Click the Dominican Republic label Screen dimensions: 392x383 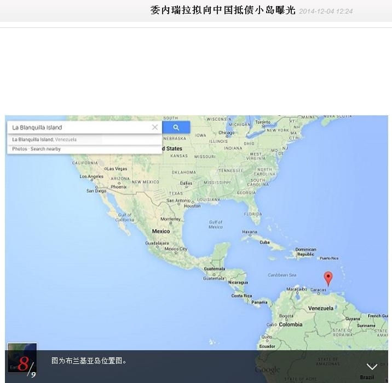coord(305,252)
